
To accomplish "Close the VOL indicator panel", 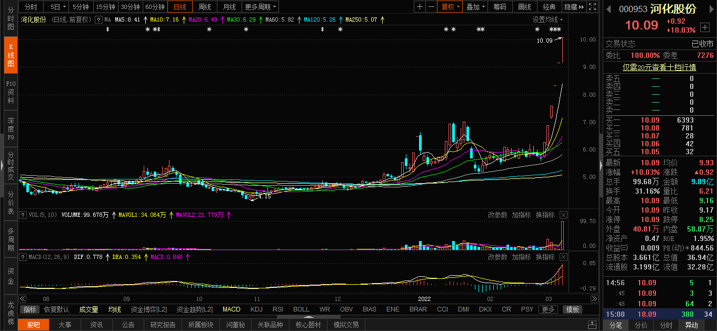I will [x=563, y=215].
